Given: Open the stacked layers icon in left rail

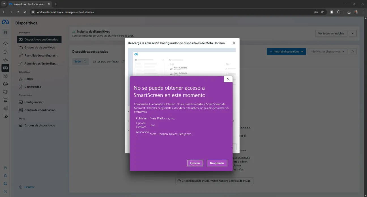Looking at the screenshot, I should coord(5,84).
